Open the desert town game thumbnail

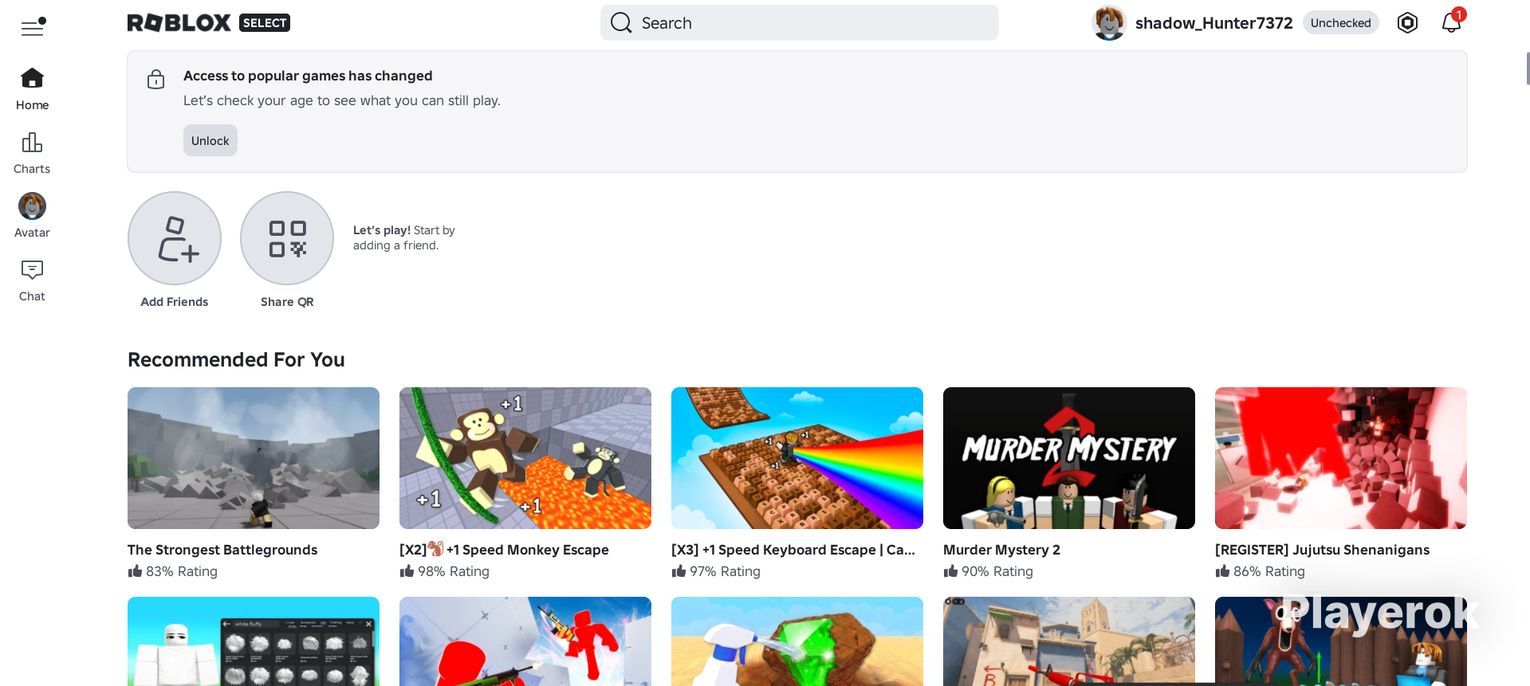click(1069, 641)
